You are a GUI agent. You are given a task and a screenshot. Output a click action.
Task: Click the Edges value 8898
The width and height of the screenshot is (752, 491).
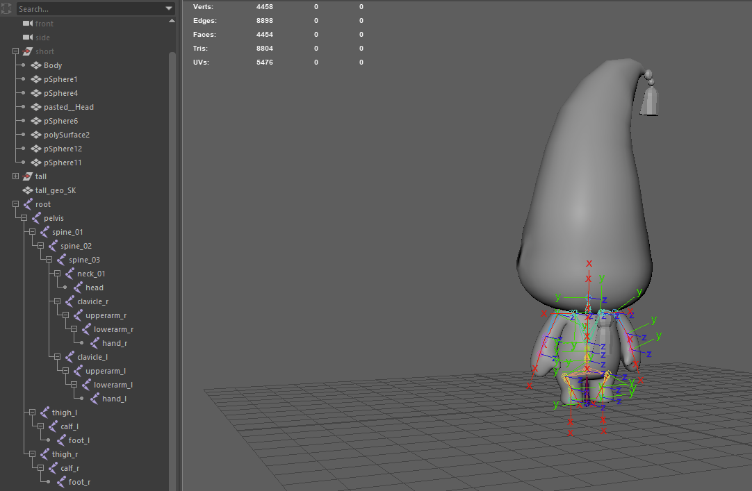click(x=265, y=21)
